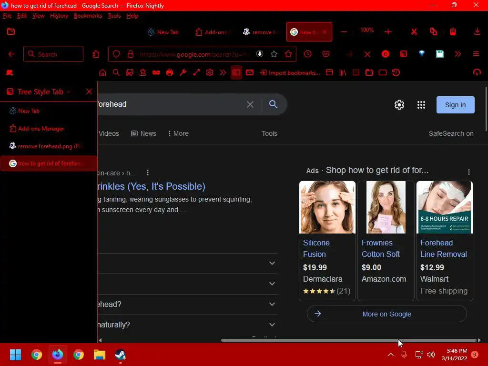Open developer tools with the wrench icon

coord(183,73)
